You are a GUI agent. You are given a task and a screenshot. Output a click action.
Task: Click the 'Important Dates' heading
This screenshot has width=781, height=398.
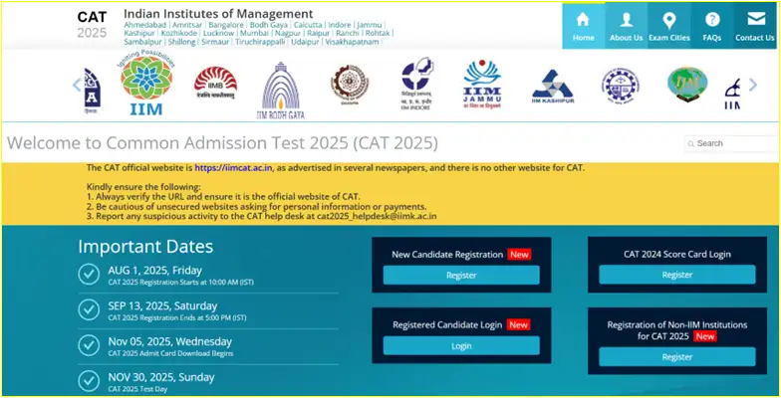pyautogui.click(x=145, y=247)
